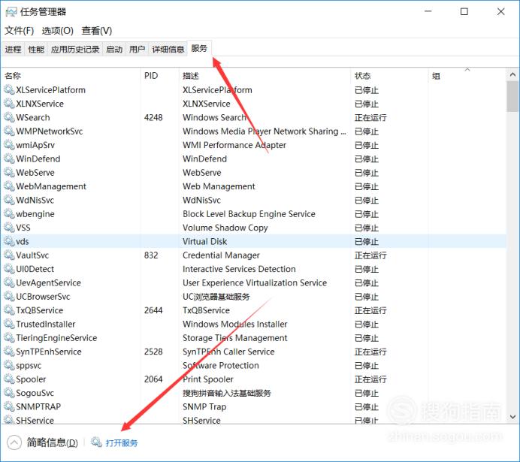Select PID 4248 cell

click(153, 117)
